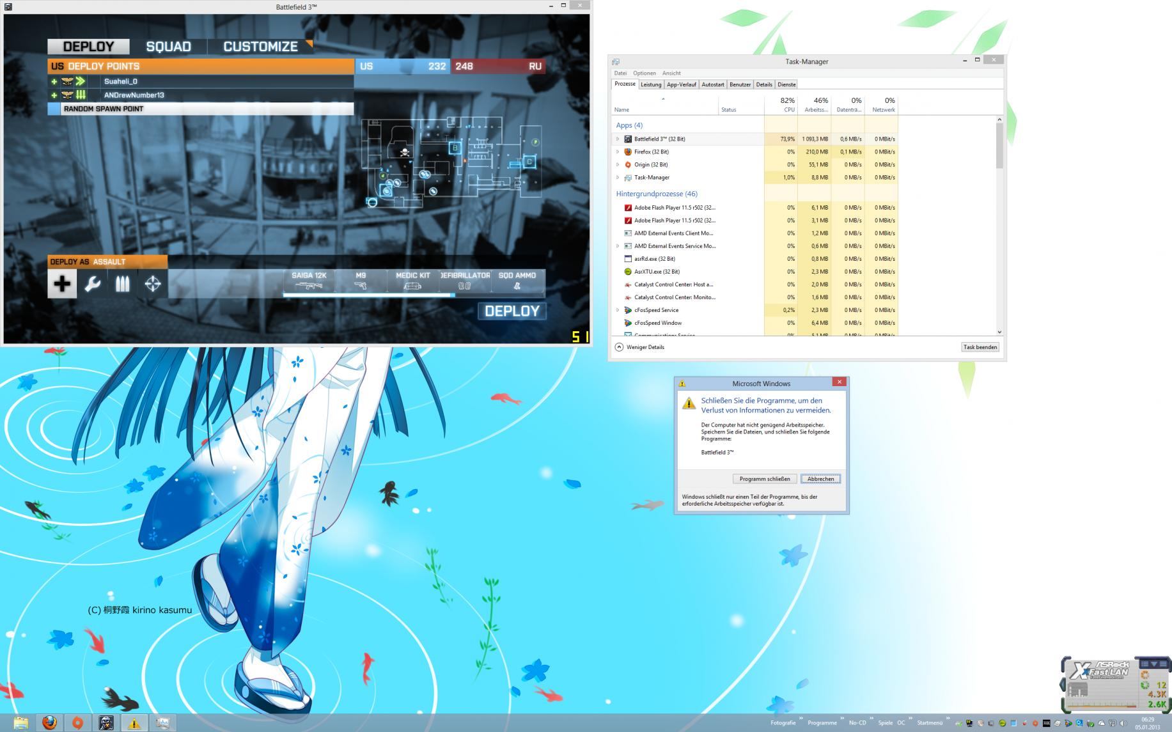Select Catalyst Control Center: Host row

754,284
